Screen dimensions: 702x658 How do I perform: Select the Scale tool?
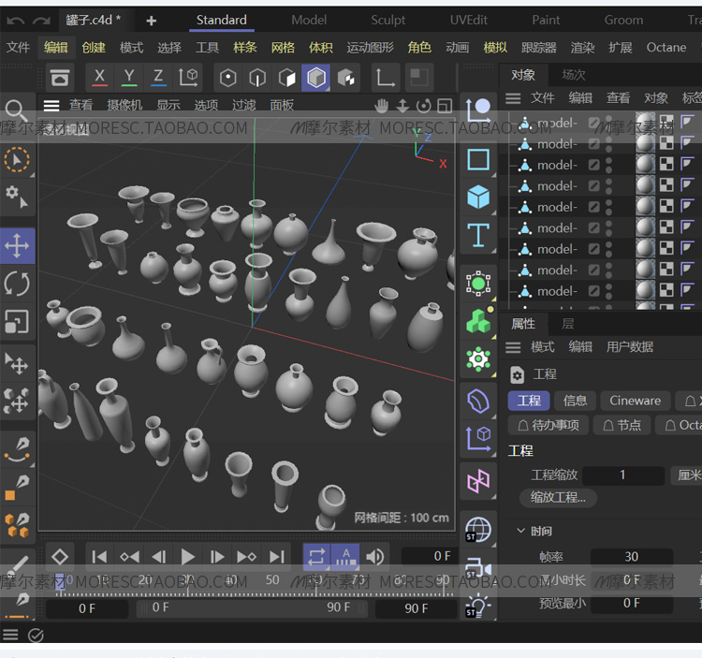pyautogui.click(x=17, y=321)
